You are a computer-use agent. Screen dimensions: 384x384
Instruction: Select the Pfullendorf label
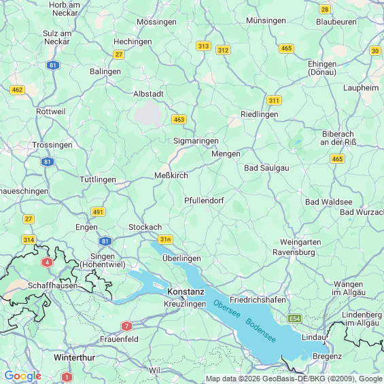tap(204, 200)
